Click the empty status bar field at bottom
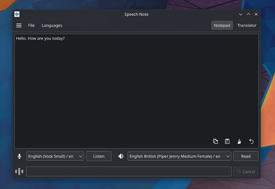275x189 pixels. coord(128,171)
